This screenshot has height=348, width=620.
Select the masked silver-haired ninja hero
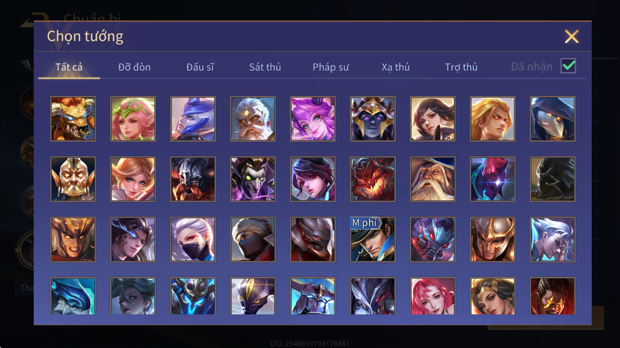[x=193, y=240]
